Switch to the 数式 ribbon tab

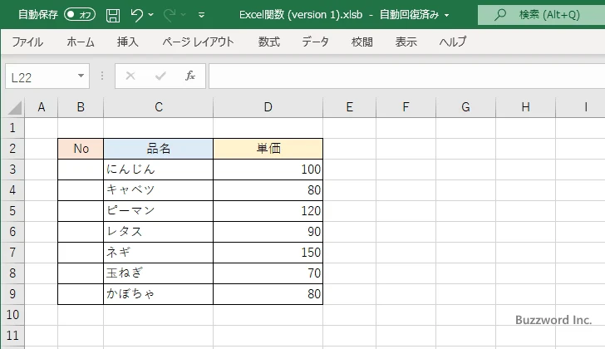pos(268,42)
